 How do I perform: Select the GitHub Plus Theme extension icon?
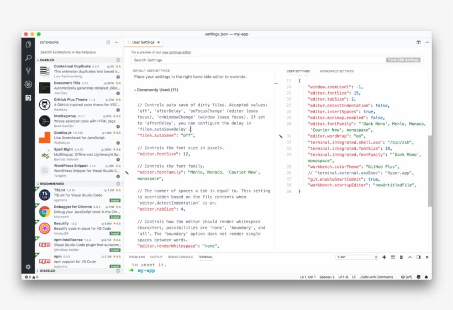(x=45, y=104)
